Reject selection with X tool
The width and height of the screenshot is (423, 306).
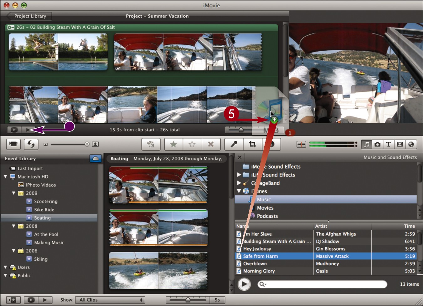(211, 144)
